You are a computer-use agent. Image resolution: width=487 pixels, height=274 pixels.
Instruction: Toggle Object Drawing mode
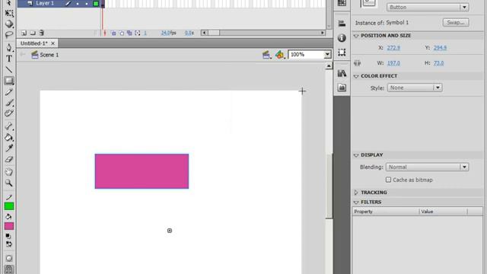pyautogui.click(x=9, y=259)
